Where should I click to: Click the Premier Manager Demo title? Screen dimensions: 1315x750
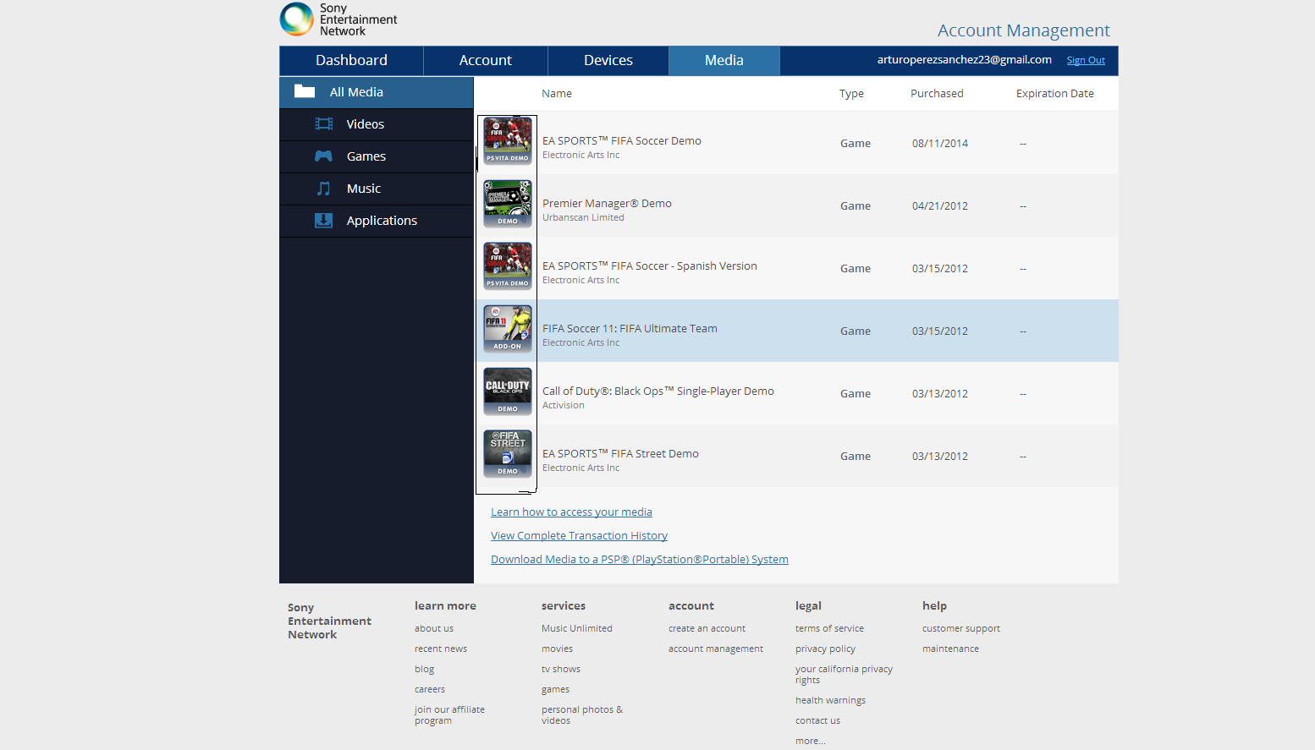click(607, 203)
